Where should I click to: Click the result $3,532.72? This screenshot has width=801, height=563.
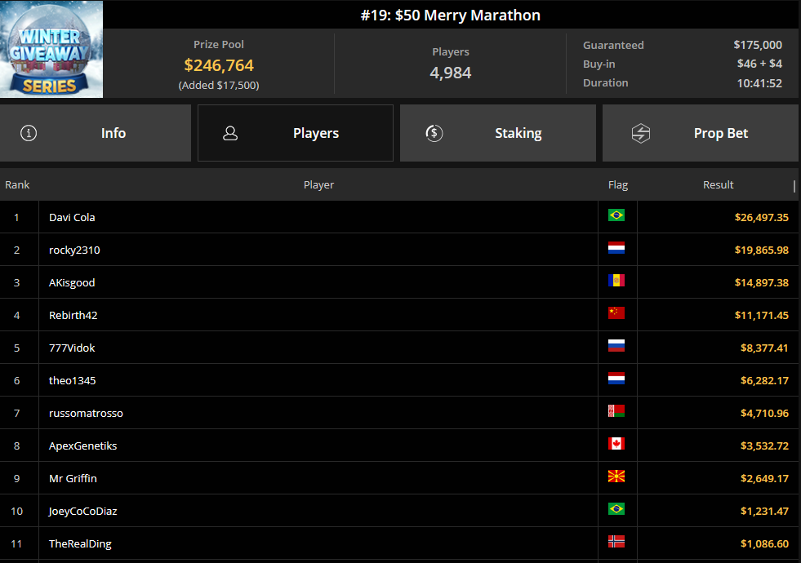click(764, 446)
